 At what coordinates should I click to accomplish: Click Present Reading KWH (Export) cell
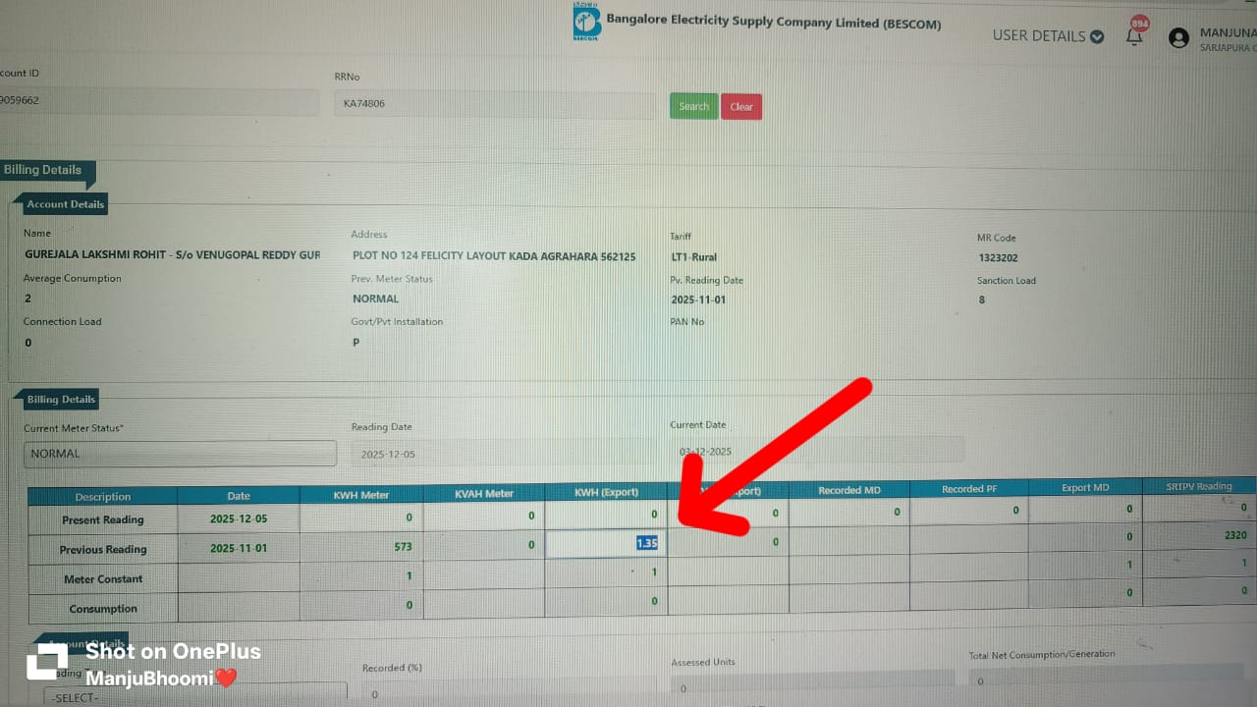coord(606,515)
